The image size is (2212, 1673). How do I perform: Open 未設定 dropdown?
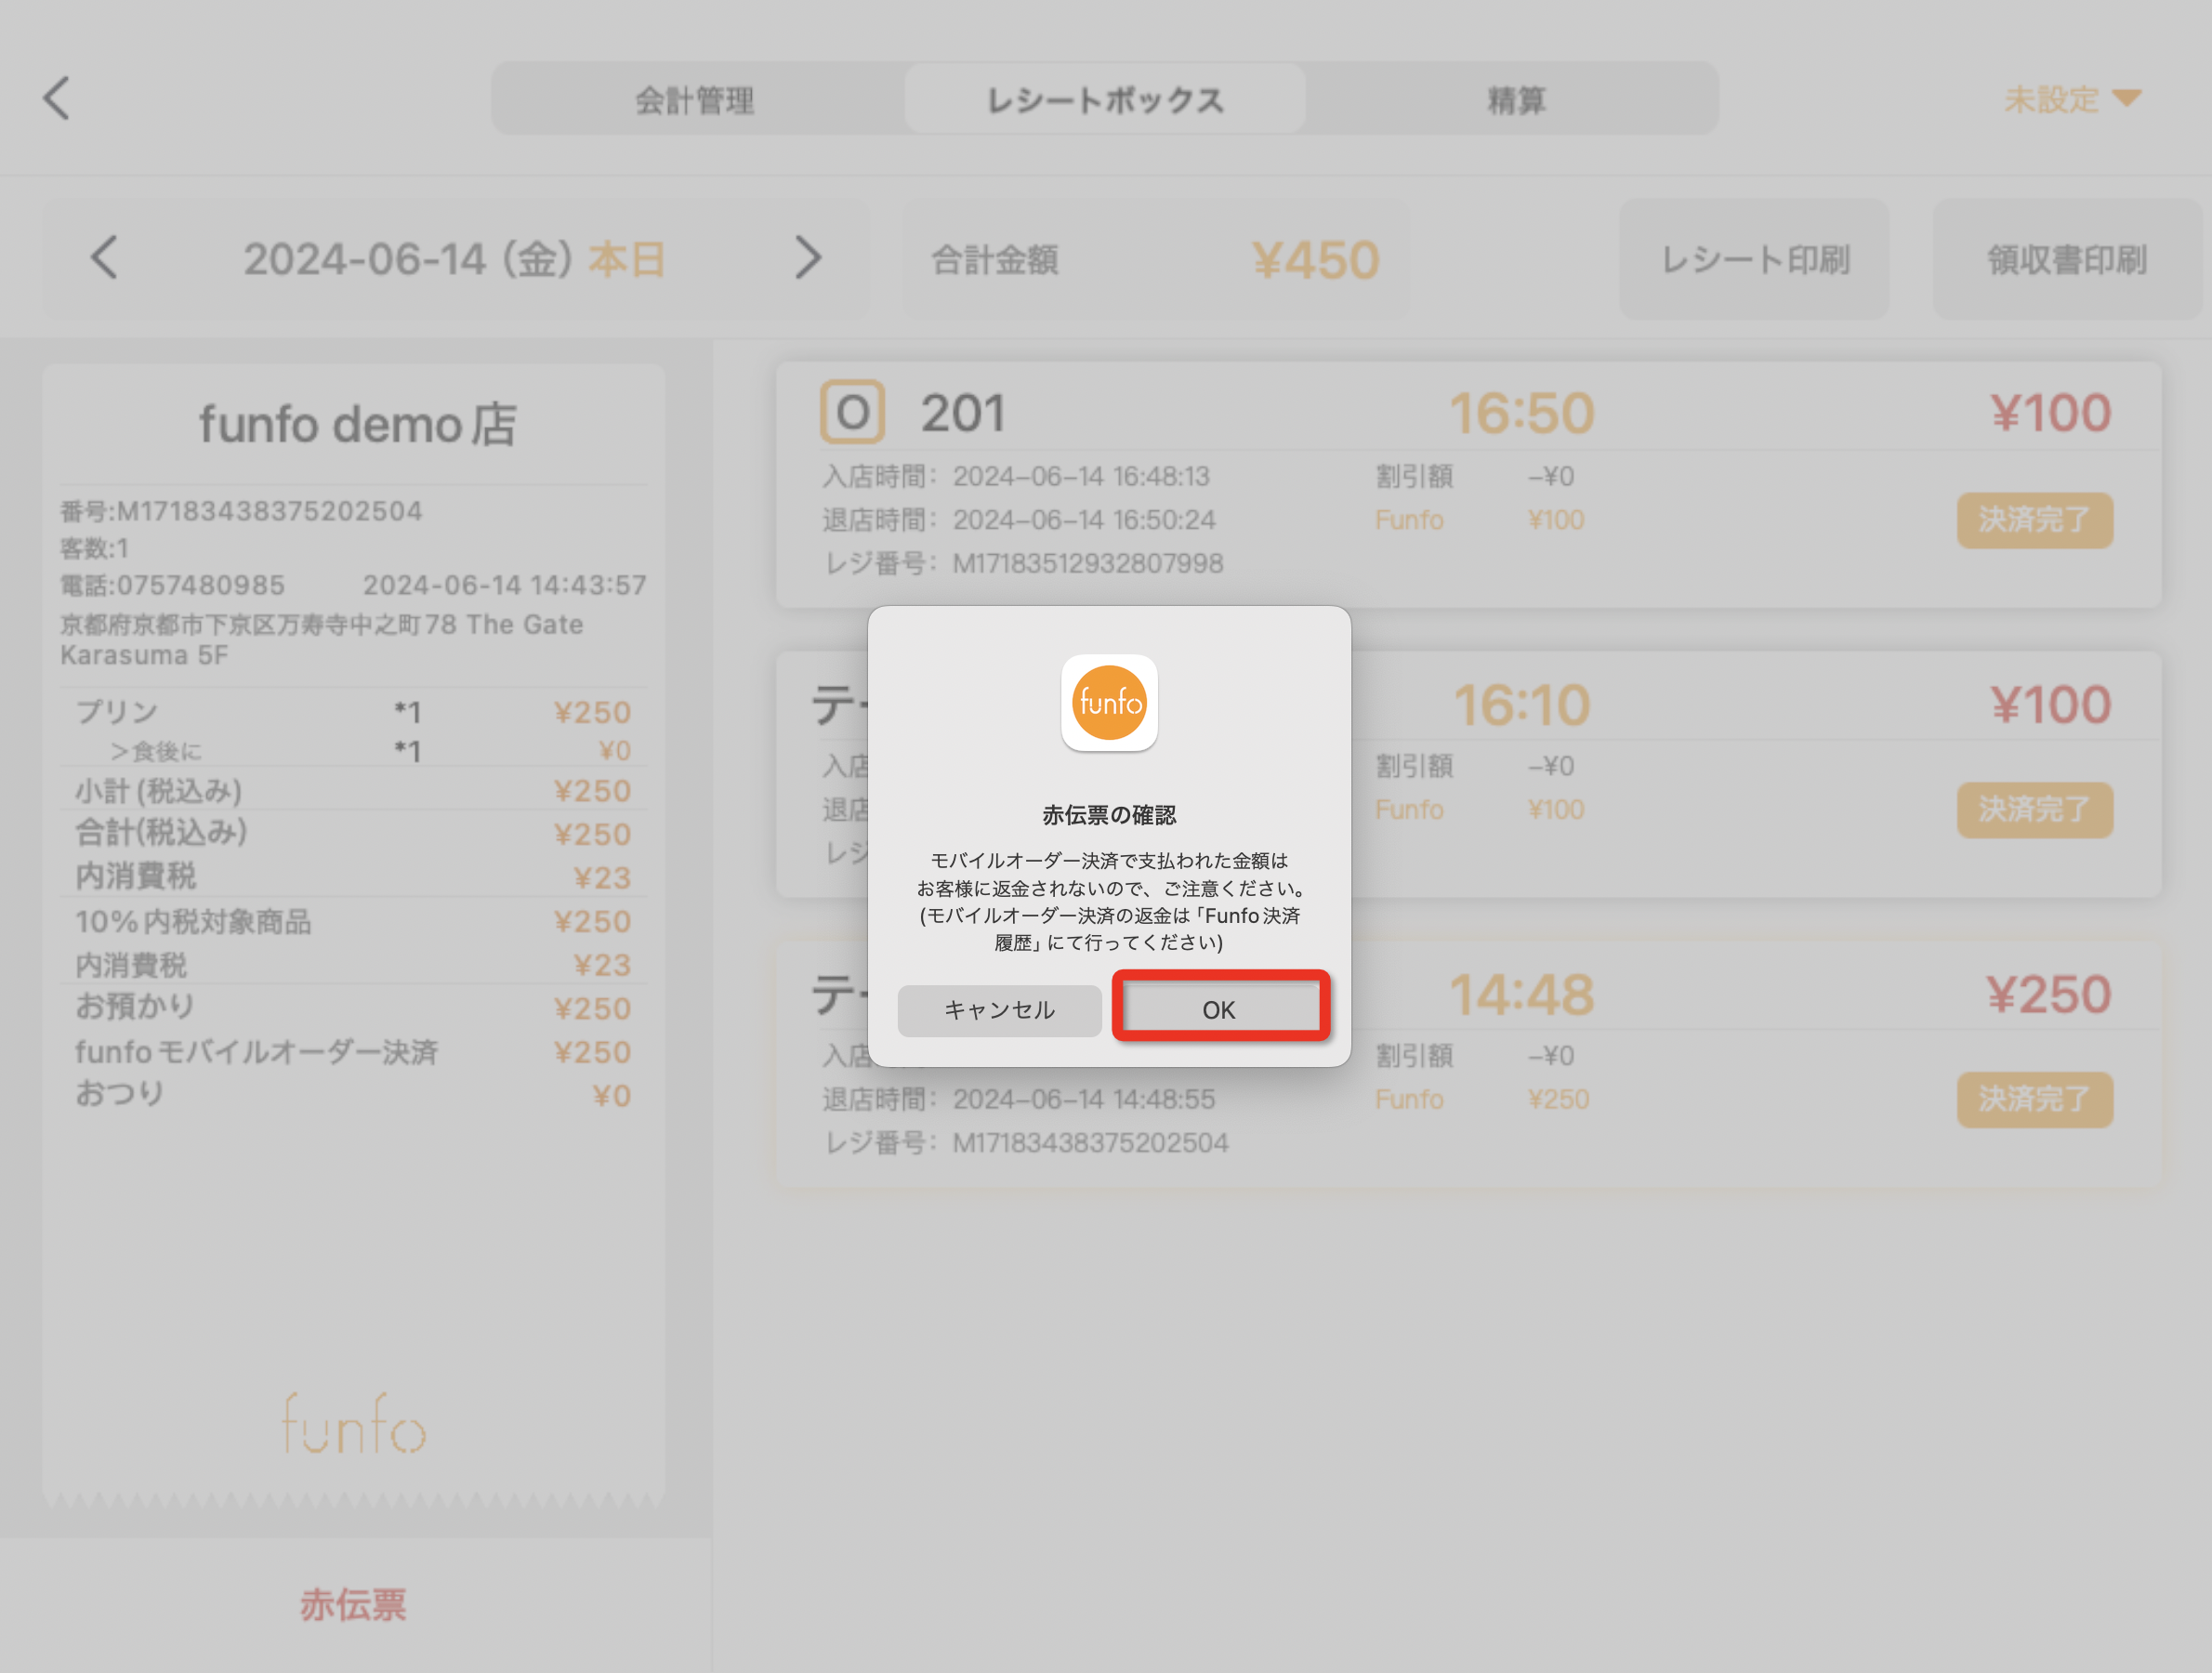click(2071, 99)
